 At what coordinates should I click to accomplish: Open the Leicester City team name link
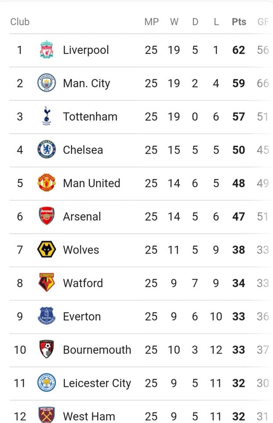coord(97,383)
